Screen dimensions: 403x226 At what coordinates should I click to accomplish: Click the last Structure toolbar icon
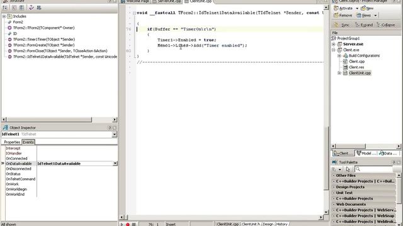pyautogui.click(x=39, y=8)
